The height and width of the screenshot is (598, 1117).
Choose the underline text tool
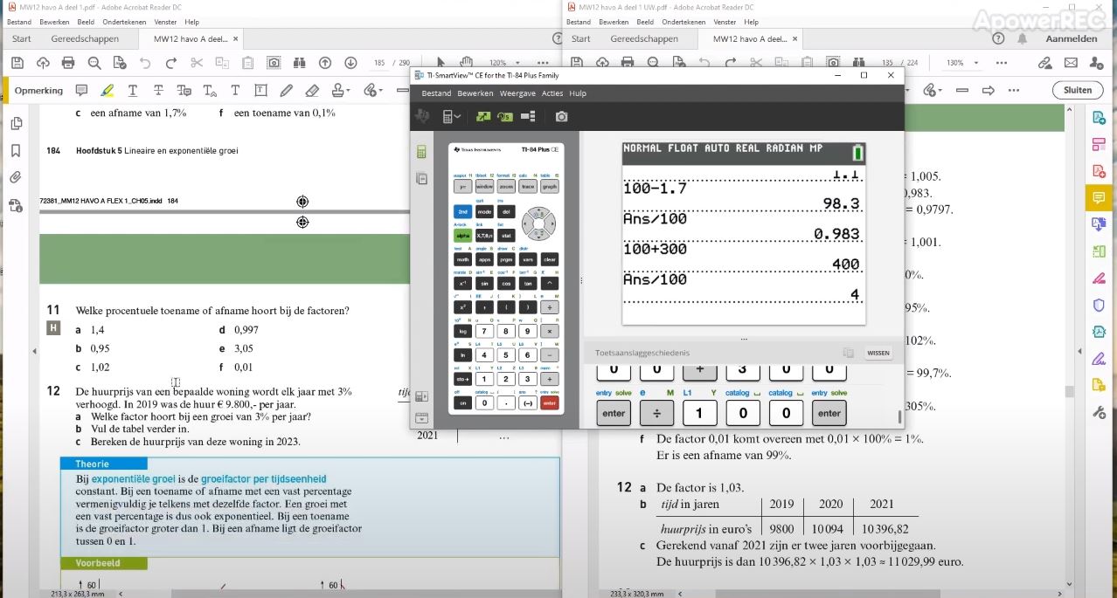[132, 90]
